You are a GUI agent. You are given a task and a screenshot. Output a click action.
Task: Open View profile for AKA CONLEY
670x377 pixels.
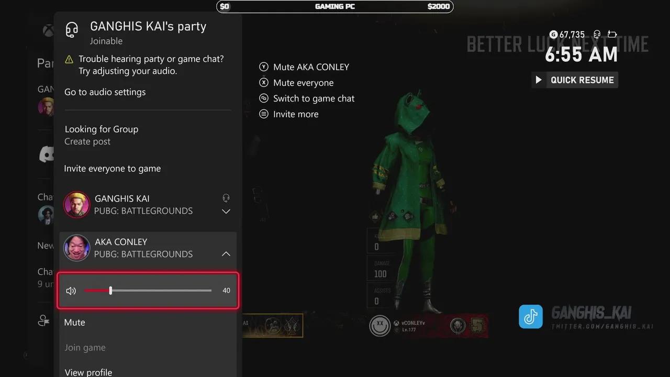[88, 372]
